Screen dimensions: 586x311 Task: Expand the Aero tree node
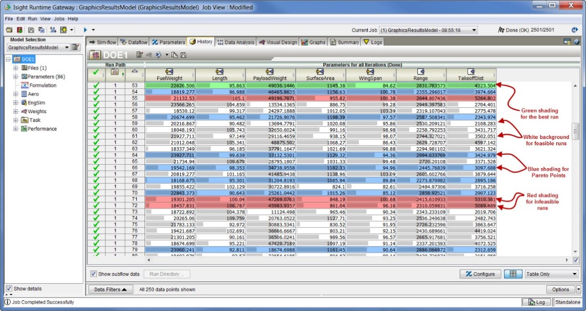coord(16,94)
